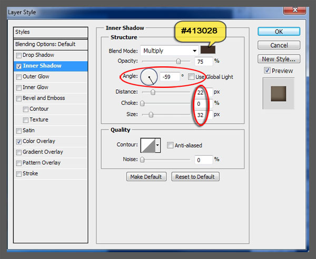This screenshot has height=259, width=316.
Task: Click the Make Default button
Action: pos(147,177)
